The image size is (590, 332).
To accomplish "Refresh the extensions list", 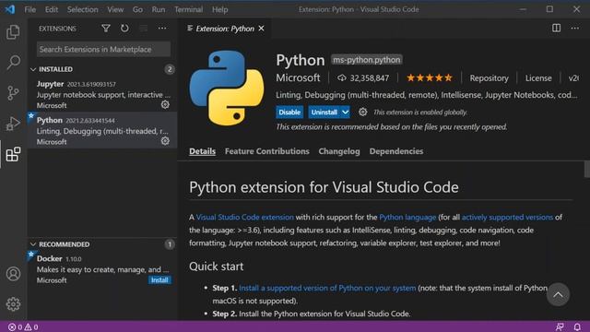I will pos(124,29).
